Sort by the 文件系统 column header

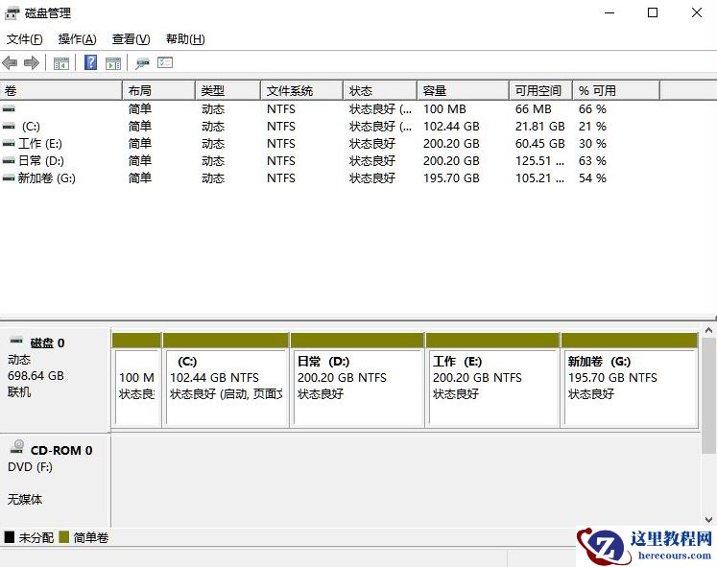point(301,90)
